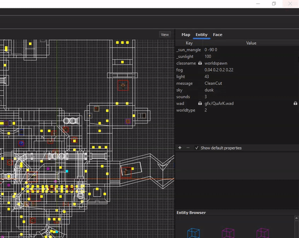Edit the fog value 0.04 0.2 0.2 0.22
Screen dimensions: 299x238
219,70
